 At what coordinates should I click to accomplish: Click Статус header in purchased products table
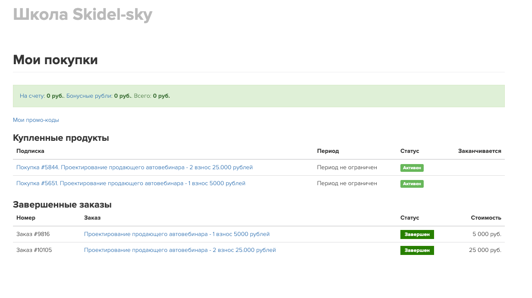[x=410, y=151]
